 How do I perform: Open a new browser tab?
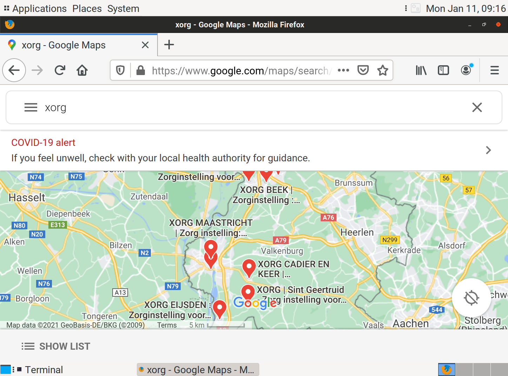(169, 45)
